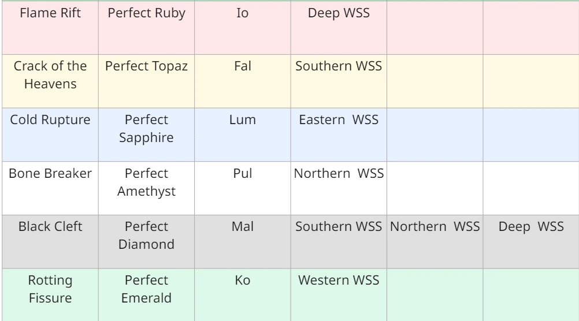The width and height of the screenshot is (579, 321).
Task: Click the Pul rune cell
Action: (242, 173)
